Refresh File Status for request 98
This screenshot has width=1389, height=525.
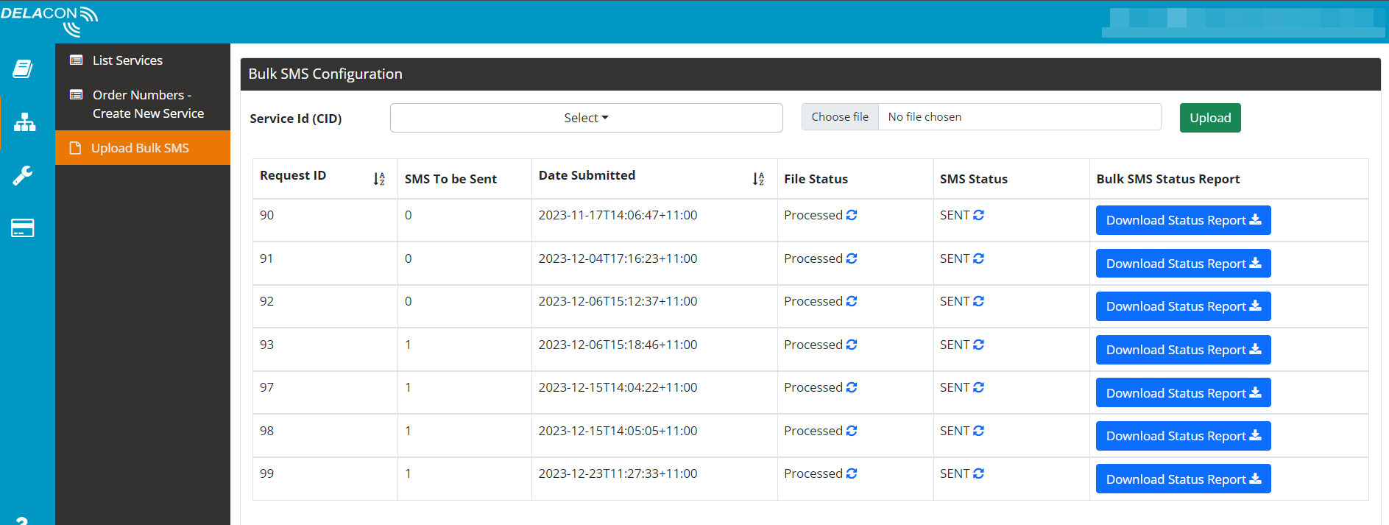[852, 431]
